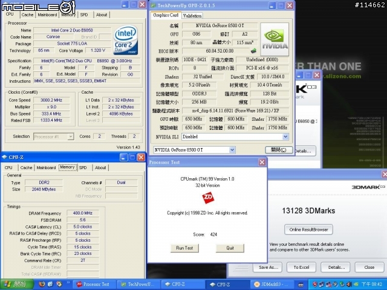Click Run Test in Processor Test
Viewport: 387px width, 290px height.
point(184,248)
